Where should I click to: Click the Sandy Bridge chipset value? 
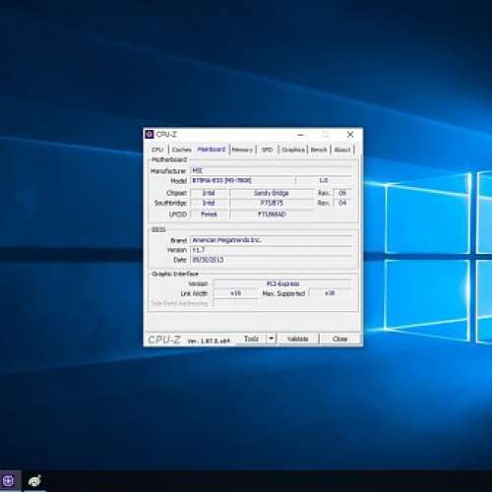[272, 193]
